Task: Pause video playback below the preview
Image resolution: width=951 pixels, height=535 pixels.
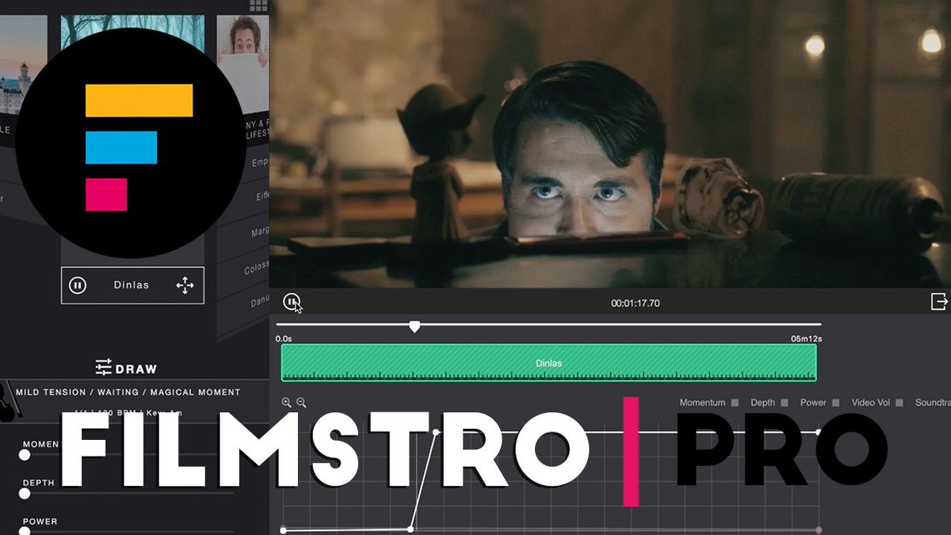Action: (x=292, y=302)
